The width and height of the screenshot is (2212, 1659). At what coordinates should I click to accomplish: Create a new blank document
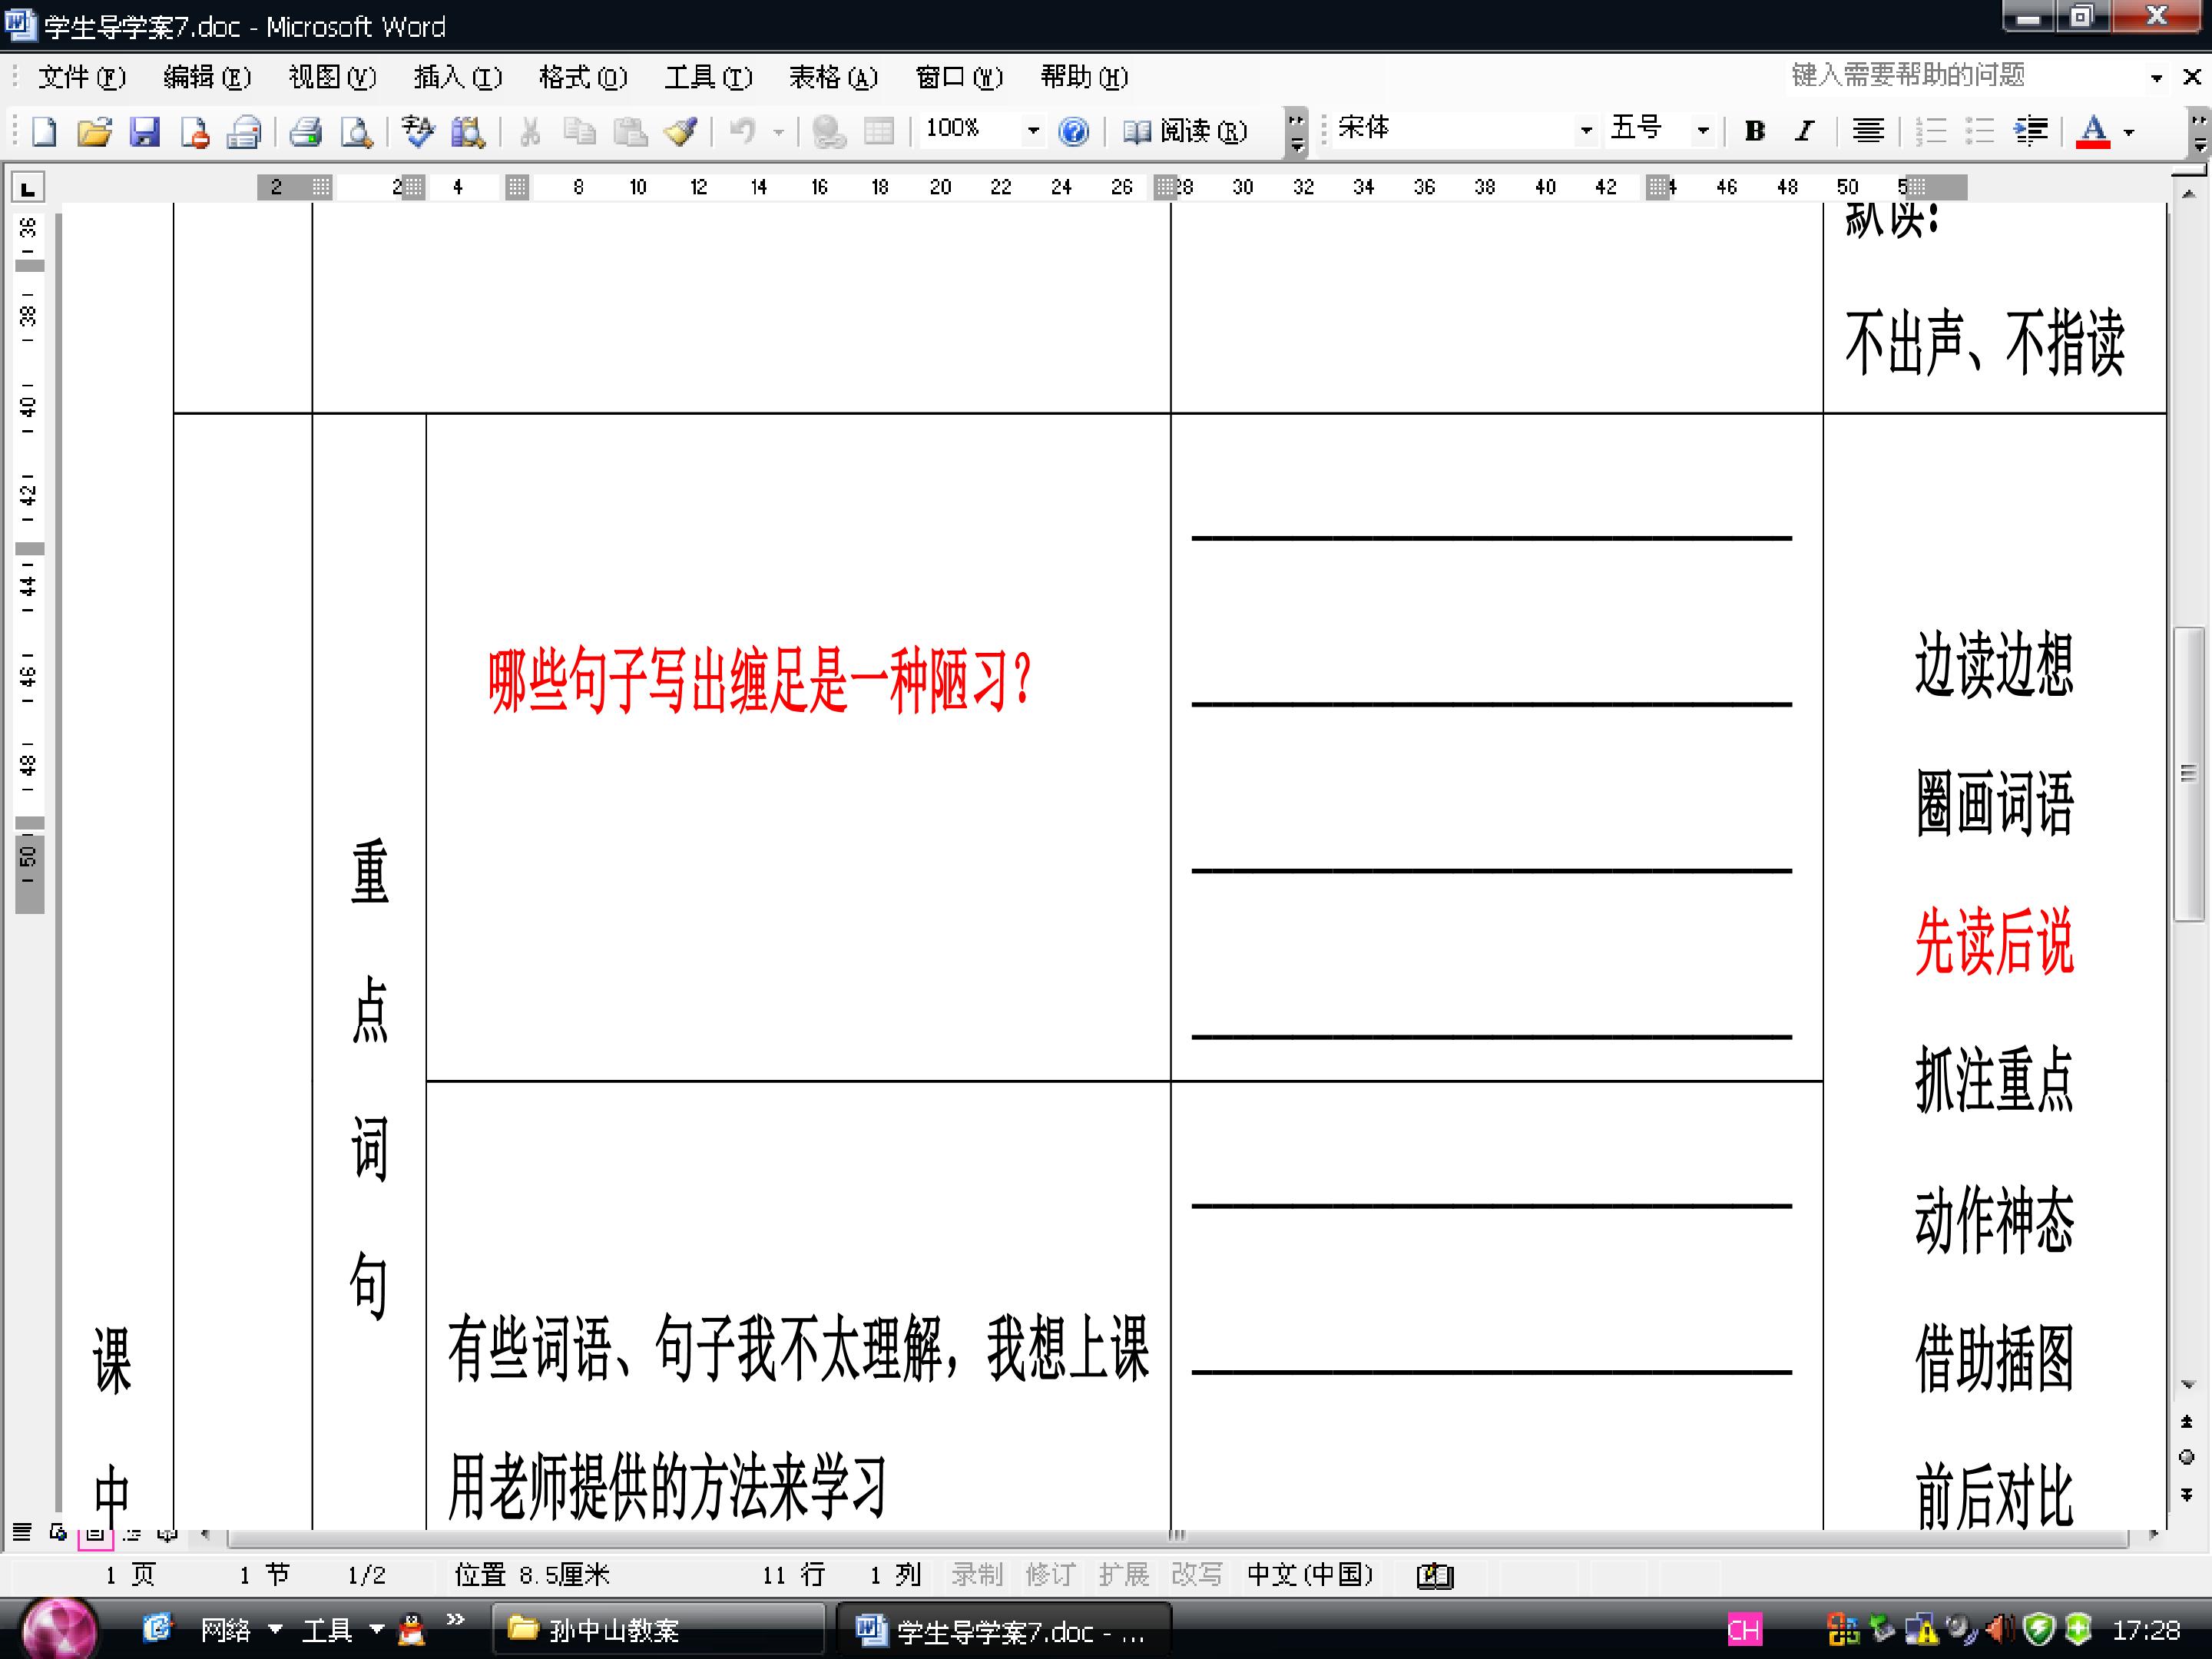tap(44, 131)
